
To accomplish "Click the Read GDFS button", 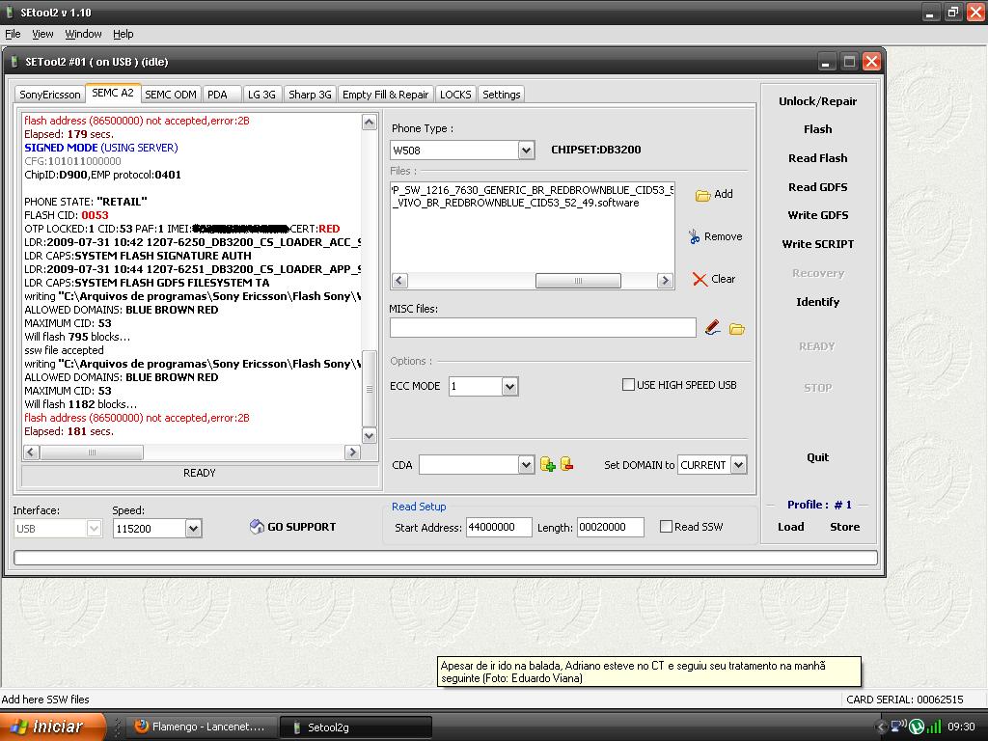I will (818, 187).
